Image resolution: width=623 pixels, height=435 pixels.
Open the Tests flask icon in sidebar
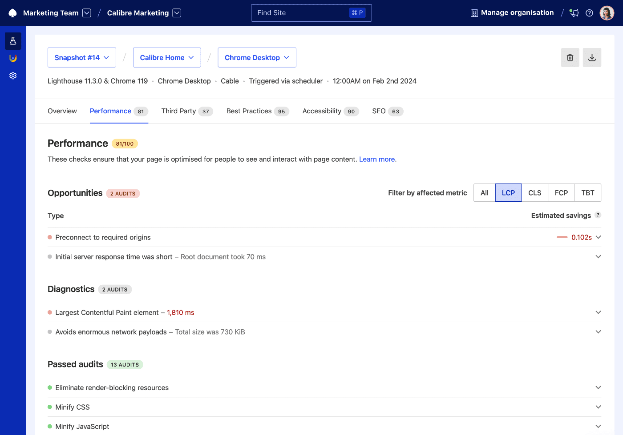13,41
